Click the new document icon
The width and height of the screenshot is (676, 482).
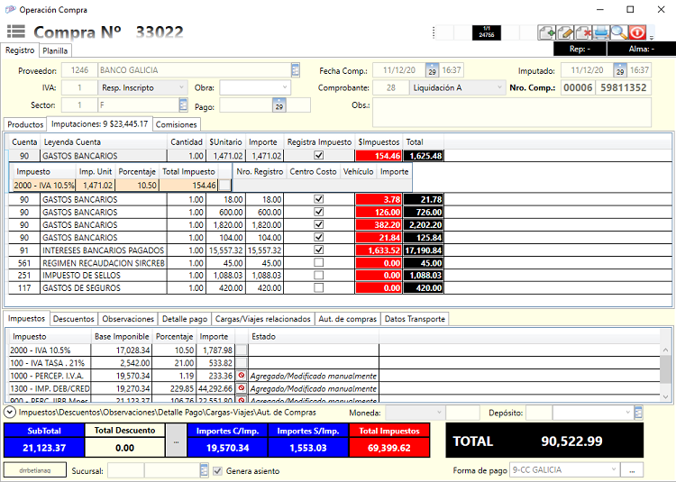[547, 32]
